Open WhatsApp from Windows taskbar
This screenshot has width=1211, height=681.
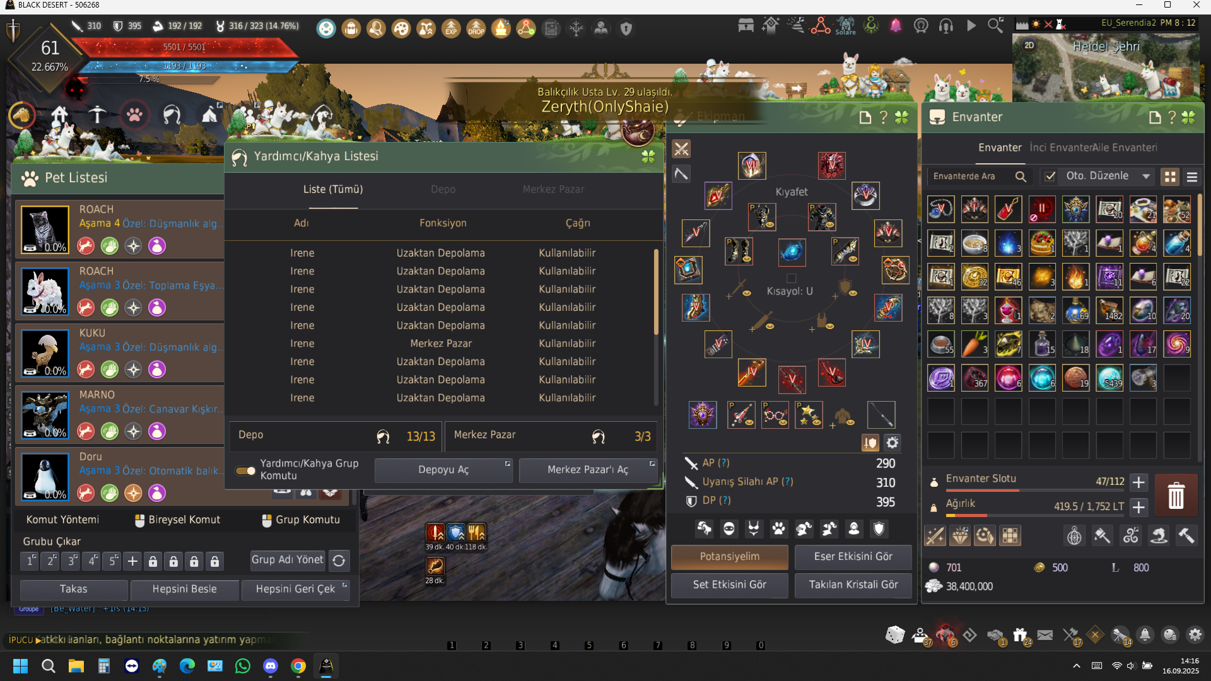[x=243, y=666]
